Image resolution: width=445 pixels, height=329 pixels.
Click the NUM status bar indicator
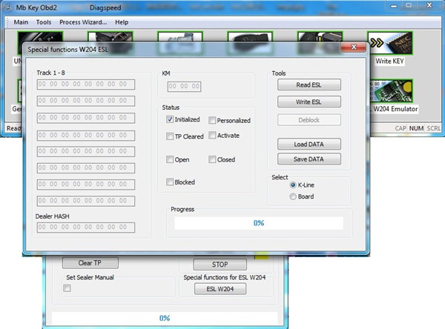(416, 128)
